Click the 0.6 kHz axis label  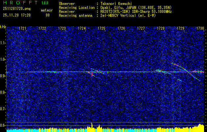click(3, 125)
